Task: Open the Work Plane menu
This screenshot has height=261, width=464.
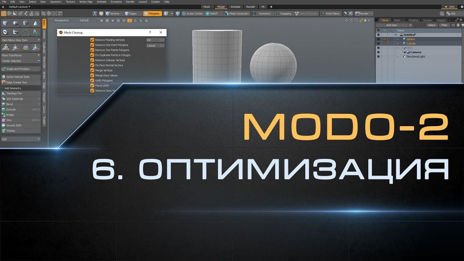Action: coord(330,13)
